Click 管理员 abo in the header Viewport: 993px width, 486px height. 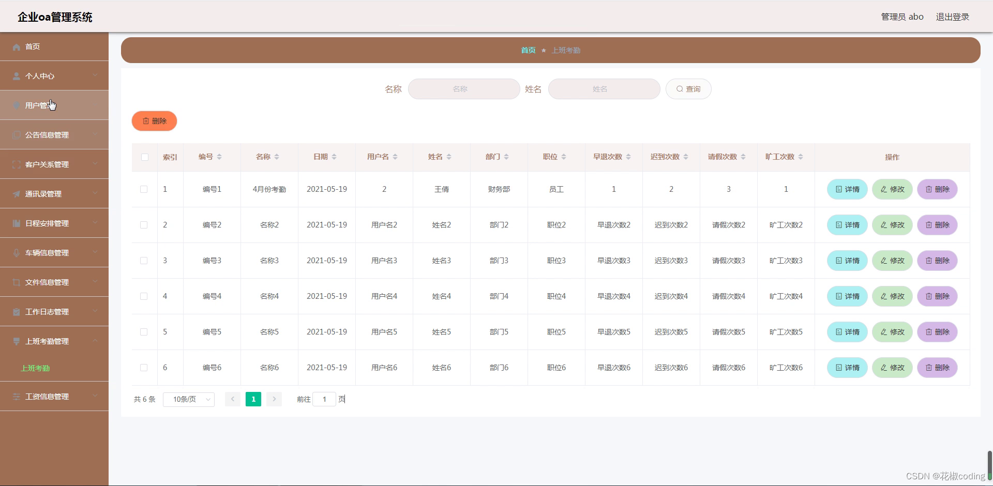click(902, 17)
